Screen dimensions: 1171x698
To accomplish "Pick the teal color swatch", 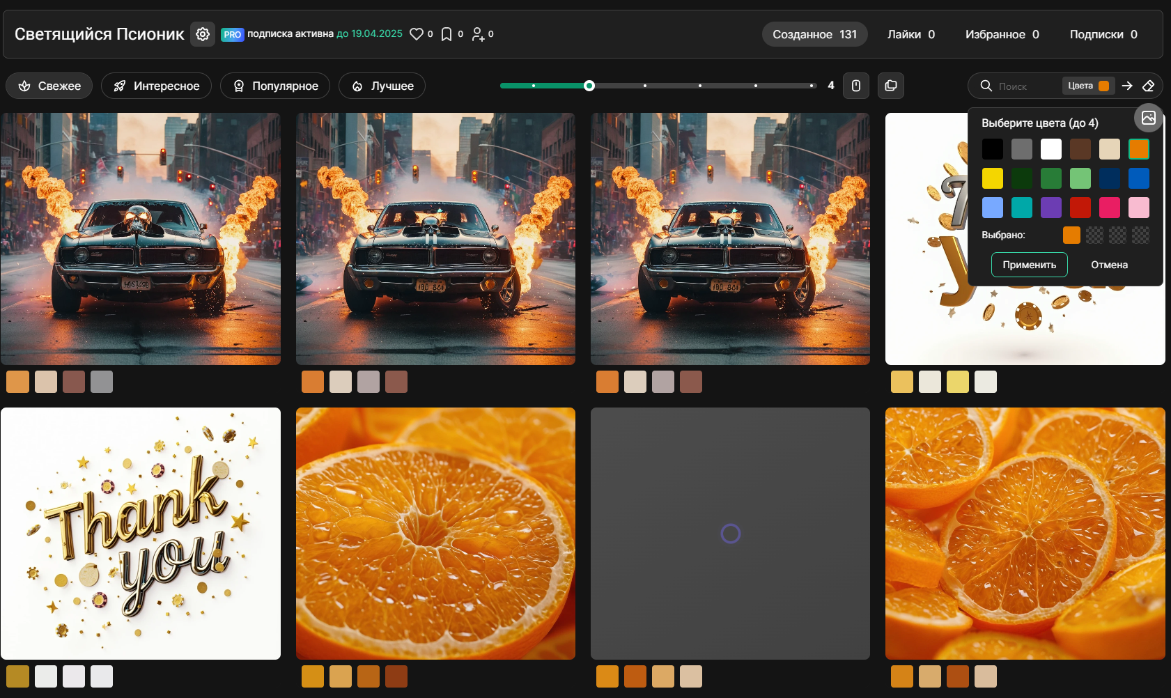I will pyautogui.click(x=1022, y=208).
